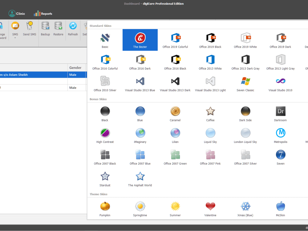Pick the iMaginary skin
The image size is (308, 231).
point(140,135)
